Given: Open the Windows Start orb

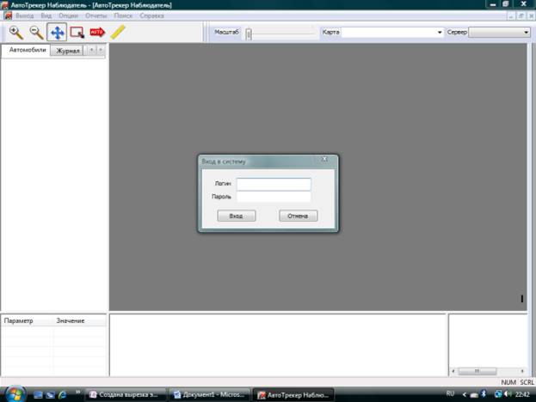Looking at the screenshot, I should 15,394.
